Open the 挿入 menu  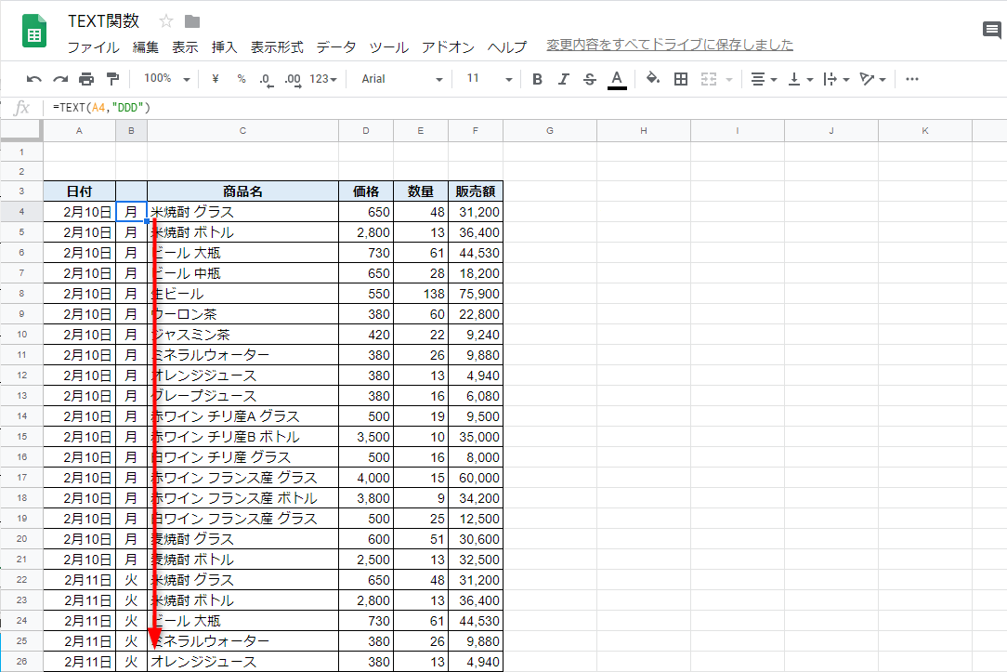tap(224, 47)
